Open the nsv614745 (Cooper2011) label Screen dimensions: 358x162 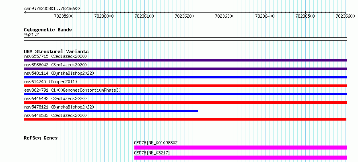[x=51, y=82]
